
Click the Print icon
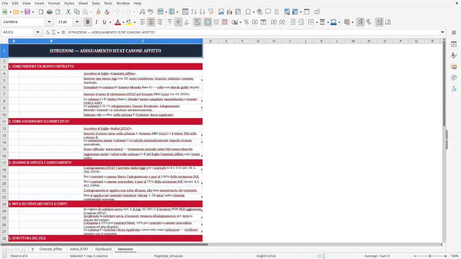point(49,12)
